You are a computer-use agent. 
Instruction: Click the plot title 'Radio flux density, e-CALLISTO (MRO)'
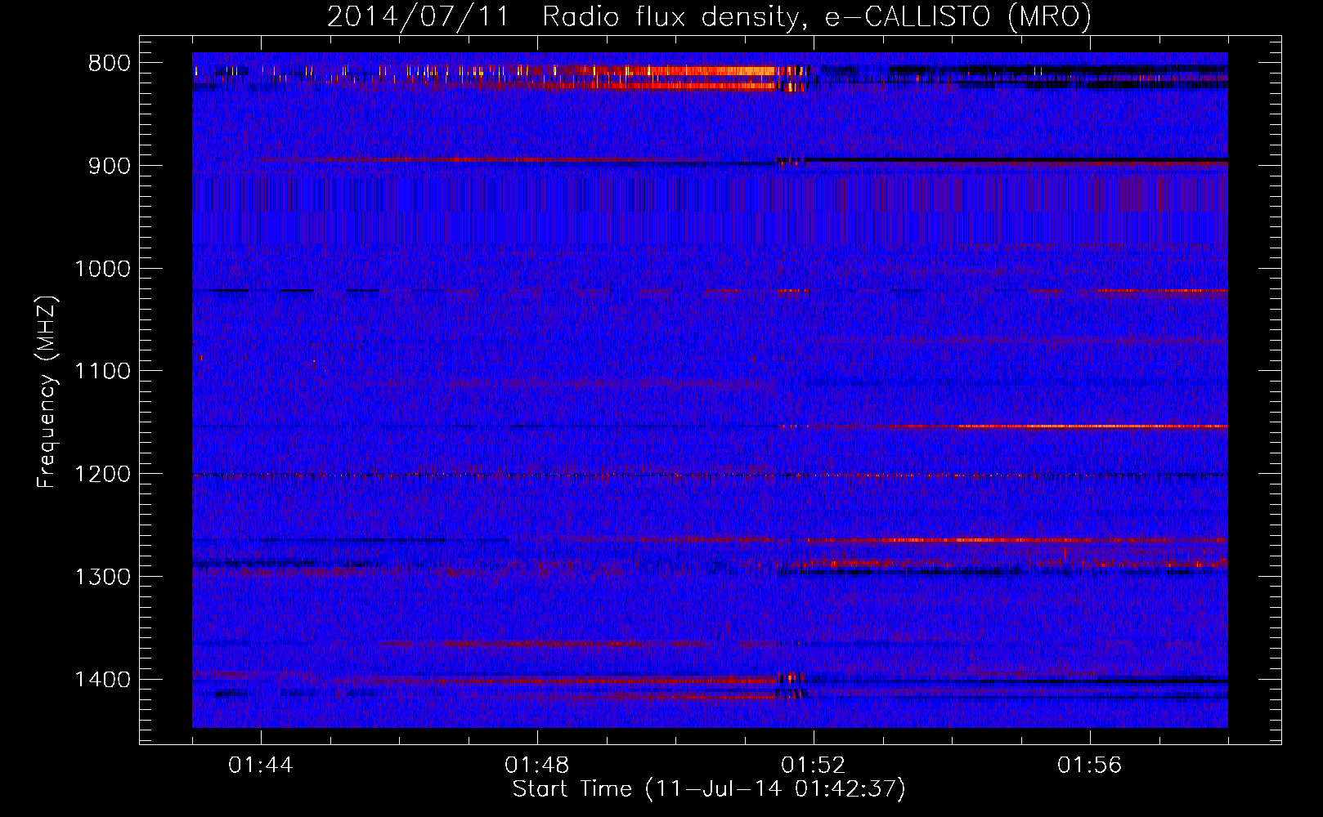[x=817, y=16]
